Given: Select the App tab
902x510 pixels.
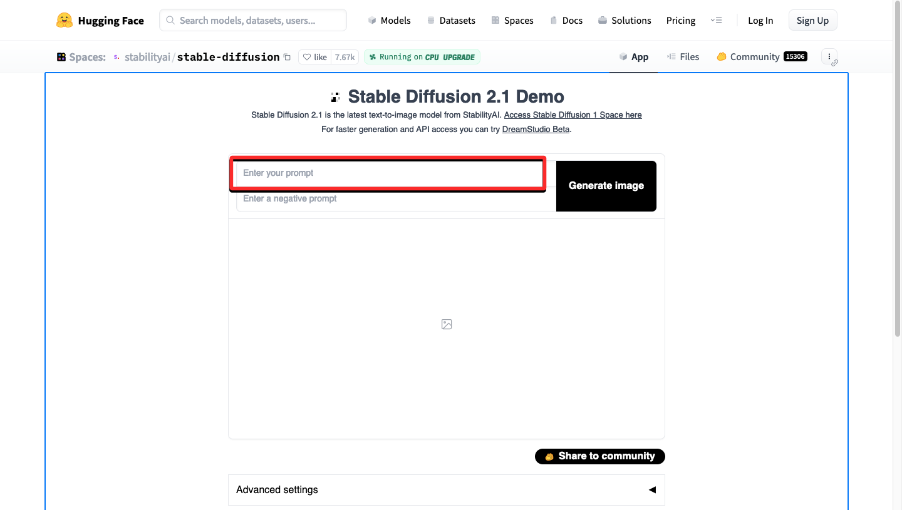Looking at the screenshot, I should click(x=634, y=57).
